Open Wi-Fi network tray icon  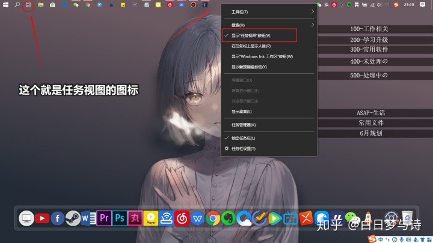click(x=372, y=5)
